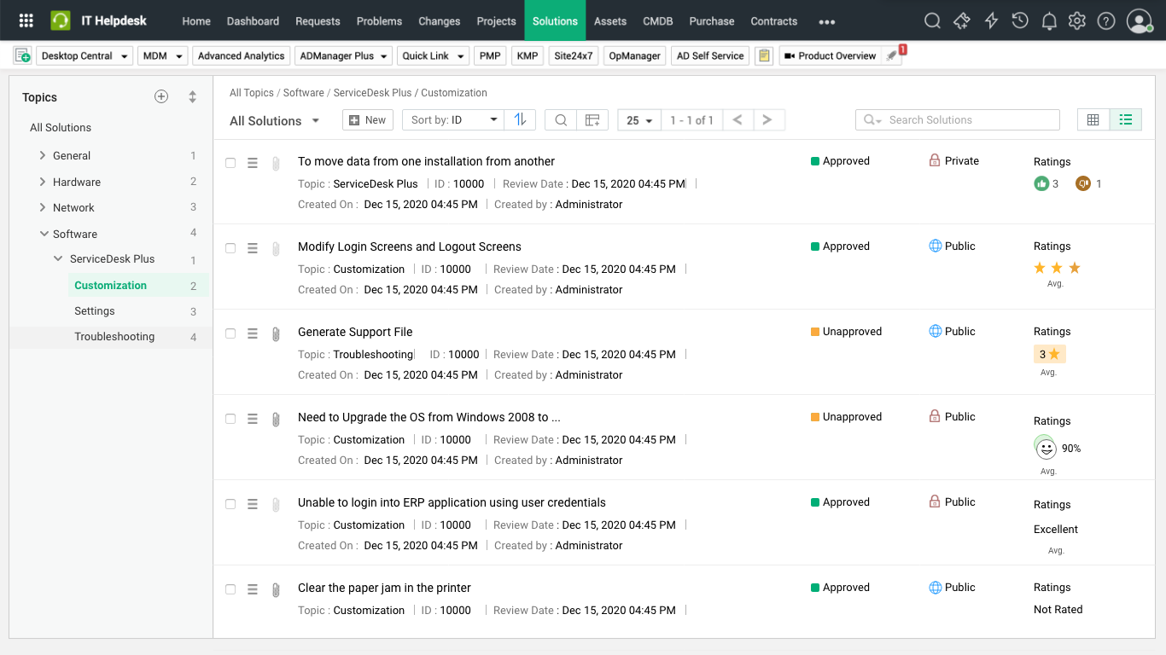Open the Desktop Central dropdown
Screen dimensions: 1166x655
pyautogui.click(x=85, y=55)
